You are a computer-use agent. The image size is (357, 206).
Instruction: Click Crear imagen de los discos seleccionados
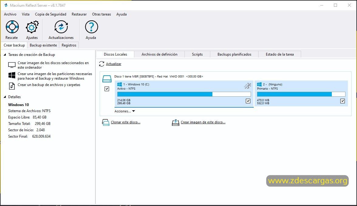53,65
